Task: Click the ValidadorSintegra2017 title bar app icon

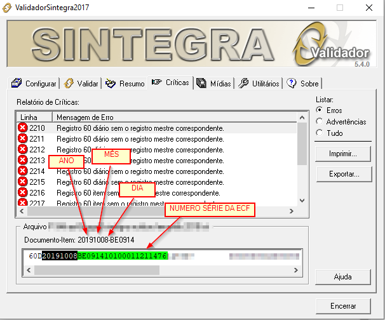Action: (x=7, y=8)
